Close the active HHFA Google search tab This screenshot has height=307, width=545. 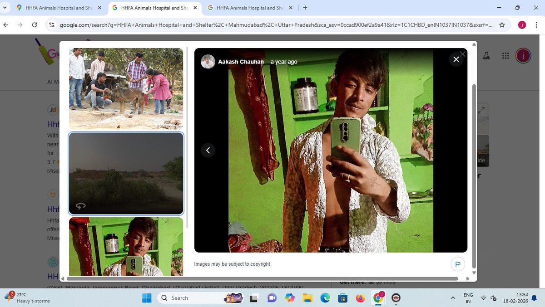[195, 8]
